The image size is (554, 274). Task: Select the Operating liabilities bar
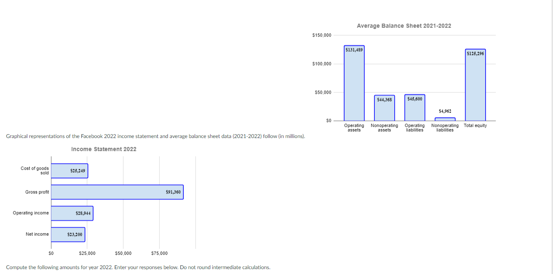(414, 107)
